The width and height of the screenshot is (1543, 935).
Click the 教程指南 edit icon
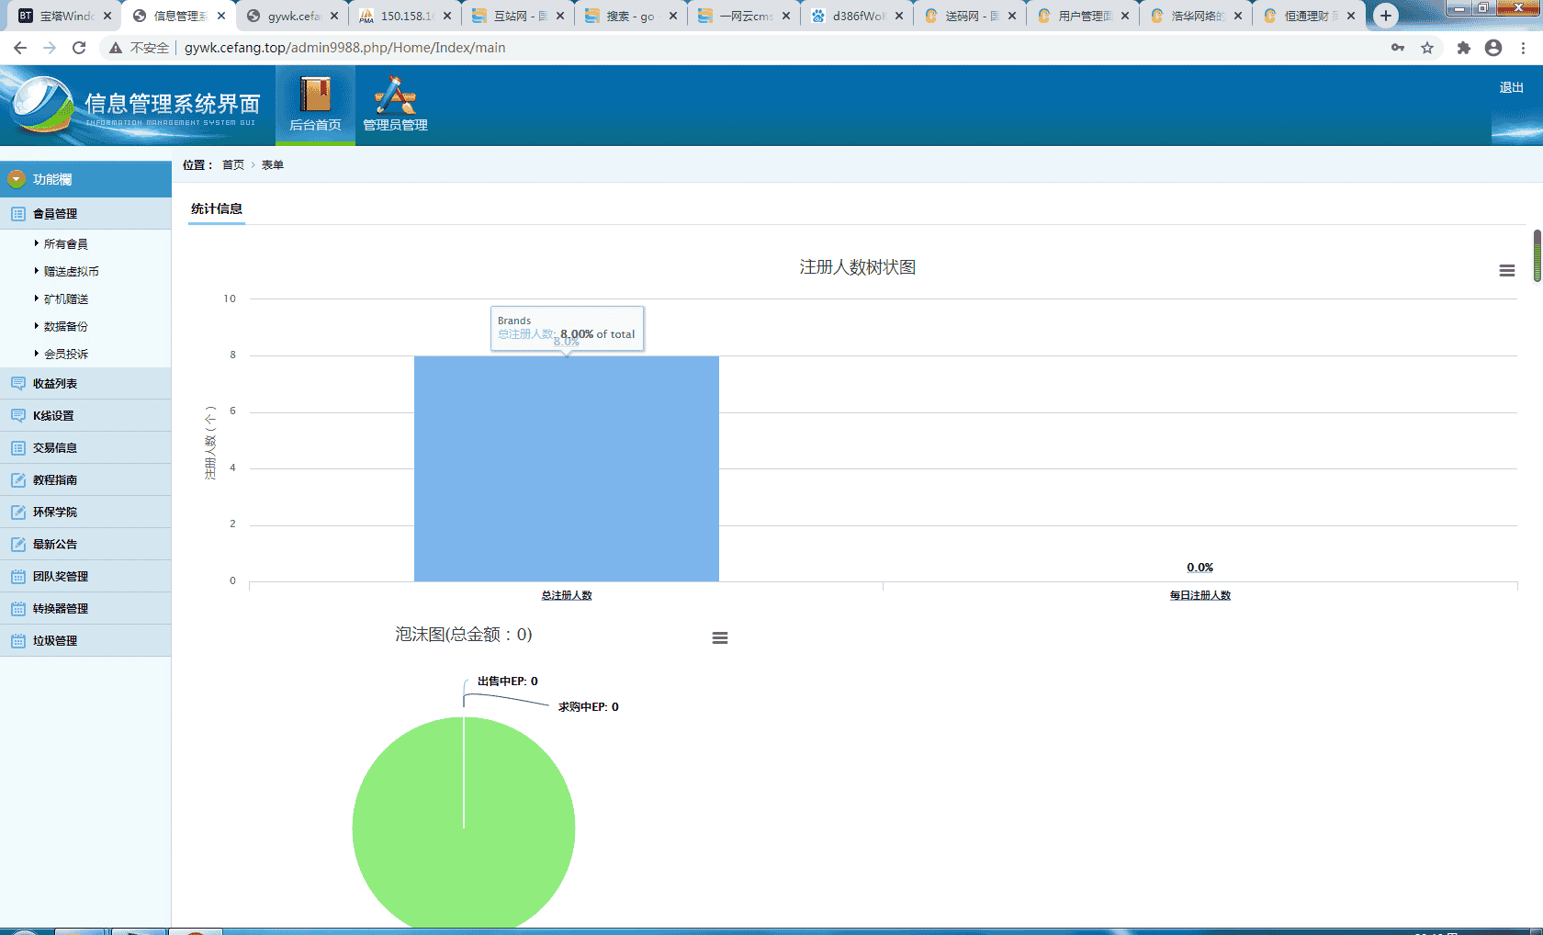point(18,479)
